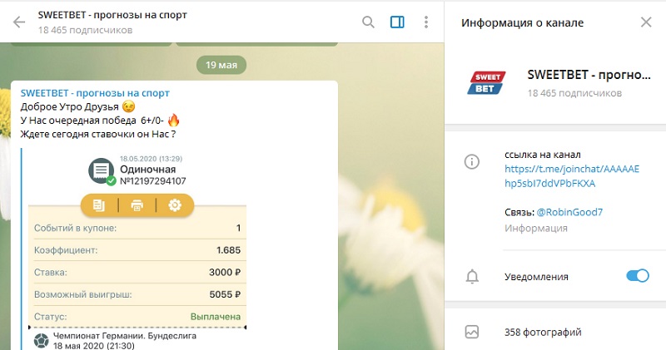Open the 358 фотографий shared photos
The width and height of the screenshot is (666, 350).
(543, 333)
